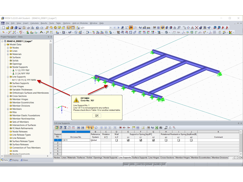Click OK in the error dialog
243x182 pixels.
pyautogui.click(x=97, y=116)
